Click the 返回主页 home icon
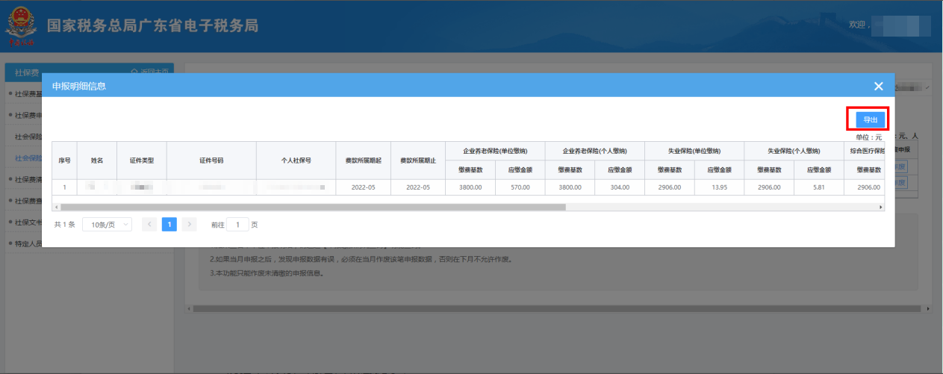This screenshot has width=943, height=374. (x=134, y=72)
